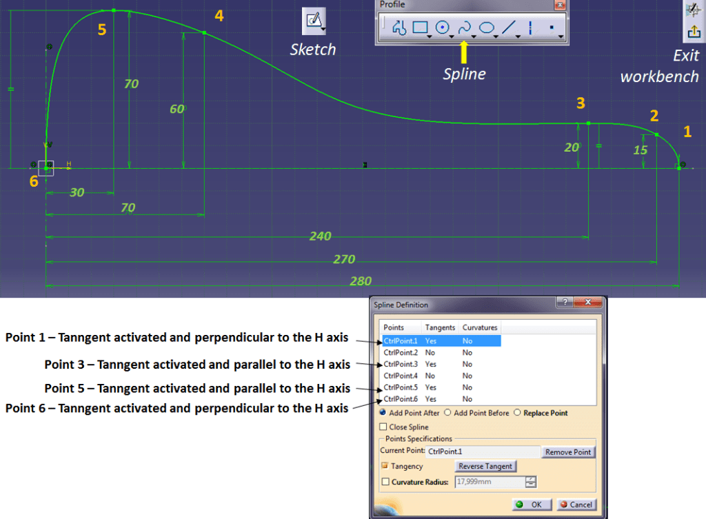Open the Sketch tool icon
The height and width of the screenshot is (519, 706).
point(313,21)
